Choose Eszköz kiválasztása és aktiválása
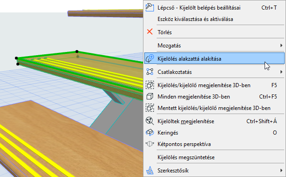This screenshot has height=177, width=286. pyautogui.click(x=214, y=19)
